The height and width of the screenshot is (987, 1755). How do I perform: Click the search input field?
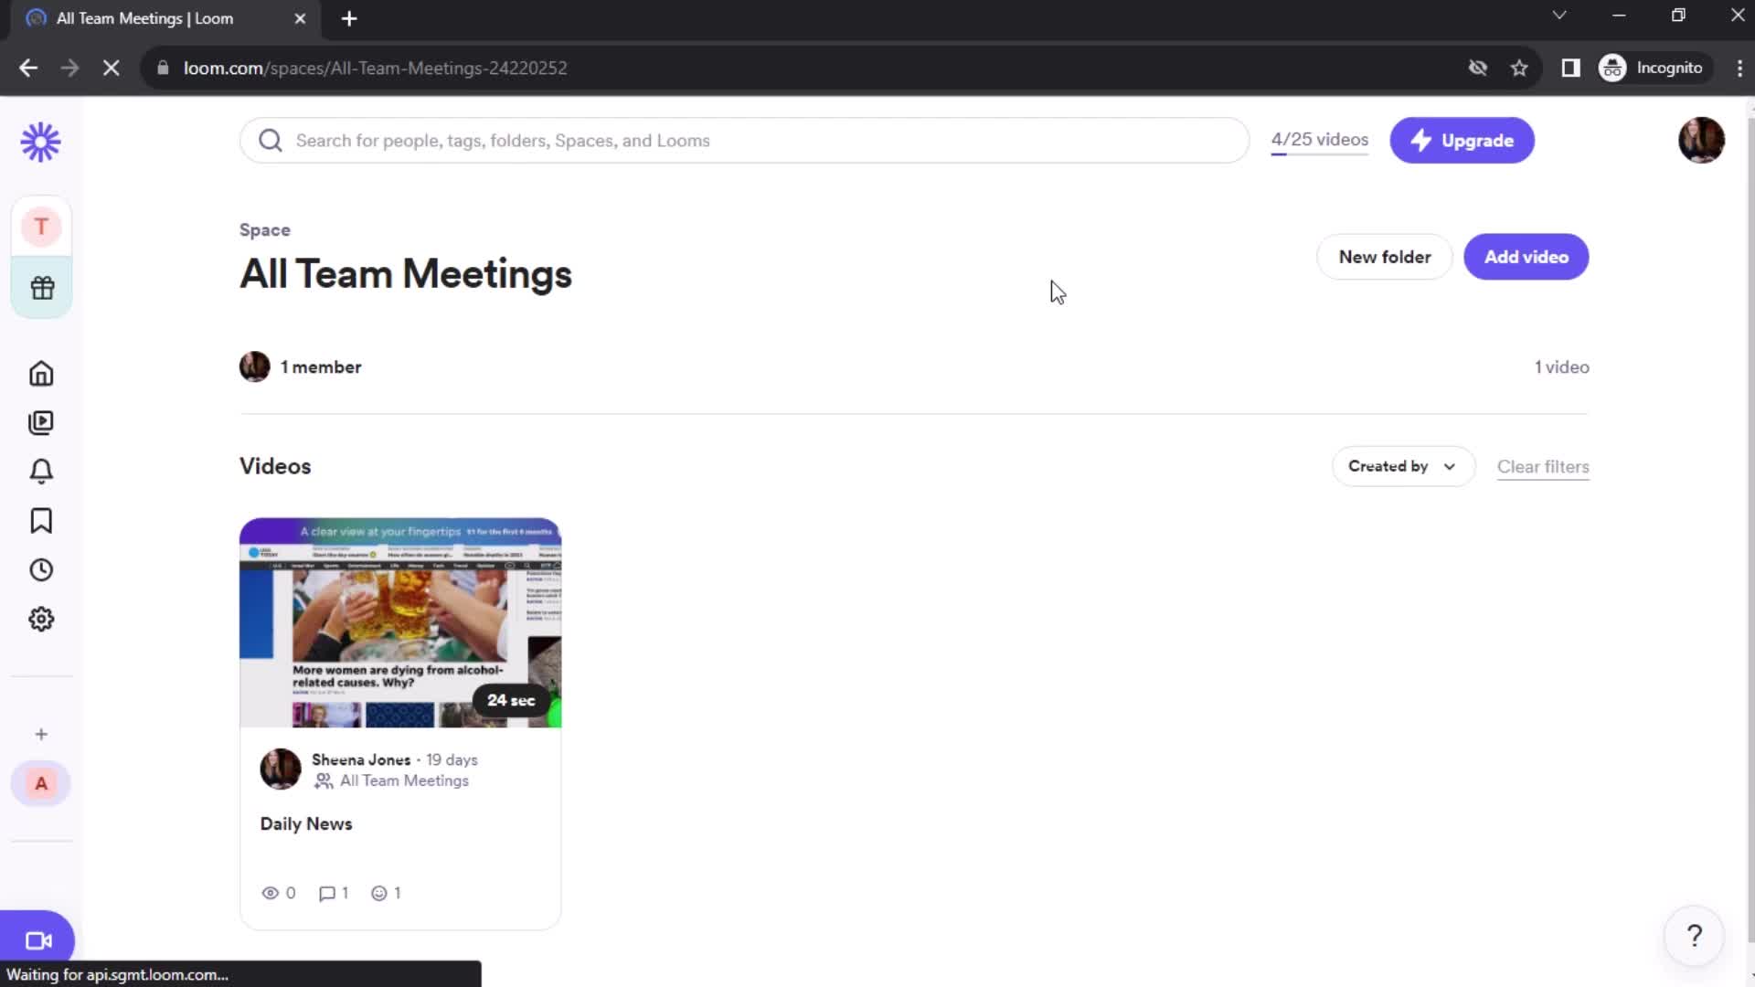[x=744, y=141]
